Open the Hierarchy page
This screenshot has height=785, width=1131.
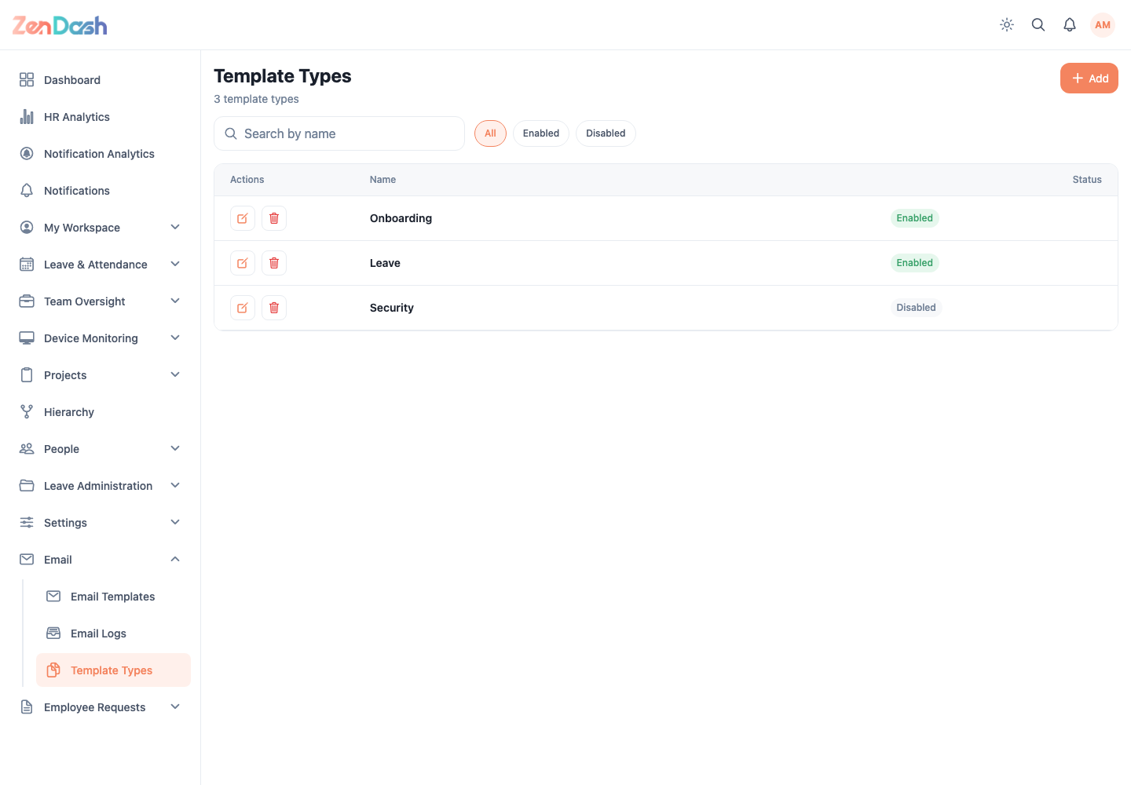100,412
